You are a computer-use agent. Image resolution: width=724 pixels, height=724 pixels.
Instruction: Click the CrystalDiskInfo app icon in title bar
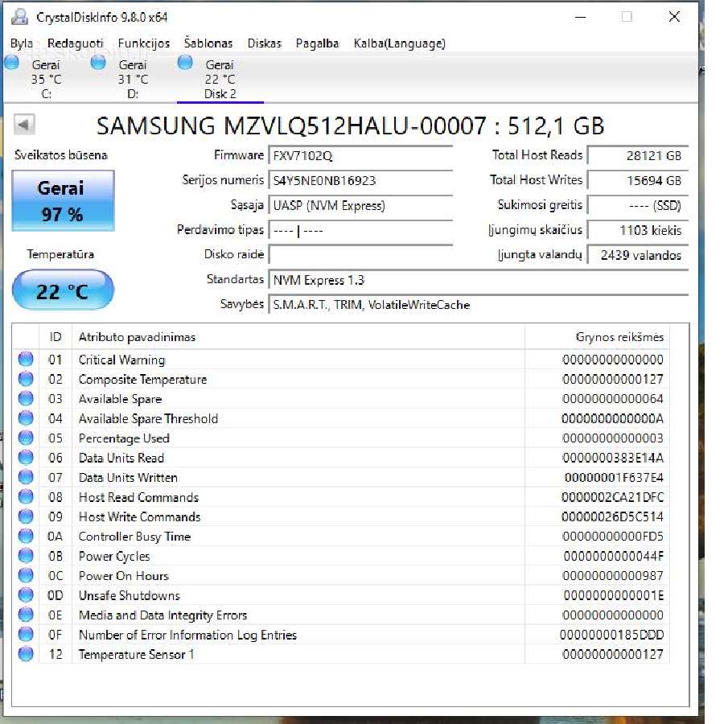19,17
